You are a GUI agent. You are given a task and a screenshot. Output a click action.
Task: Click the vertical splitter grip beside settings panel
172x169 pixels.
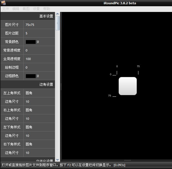coord(61,87)
